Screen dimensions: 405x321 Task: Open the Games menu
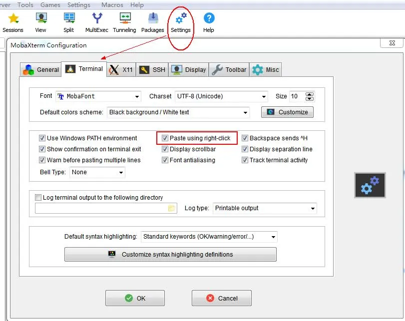50,4
